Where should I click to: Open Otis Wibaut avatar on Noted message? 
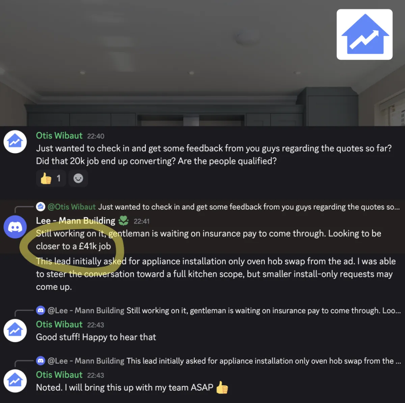click(x=15, y=381)
